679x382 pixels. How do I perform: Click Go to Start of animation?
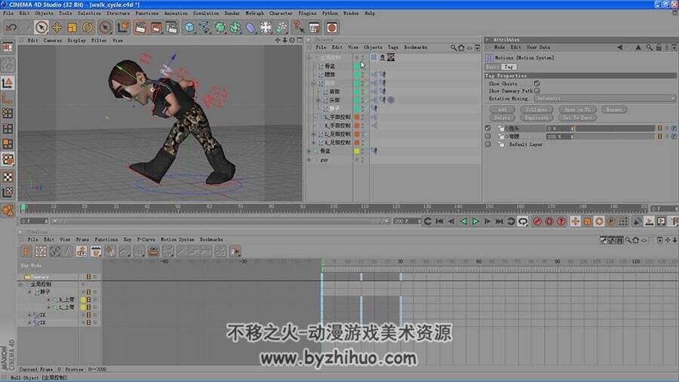tap(440, 221)
